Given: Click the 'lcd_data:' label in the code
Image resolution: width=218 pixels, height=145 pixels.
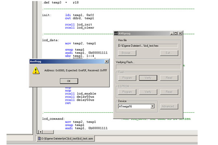Looking at the screenshot, I should pos(51,40).
